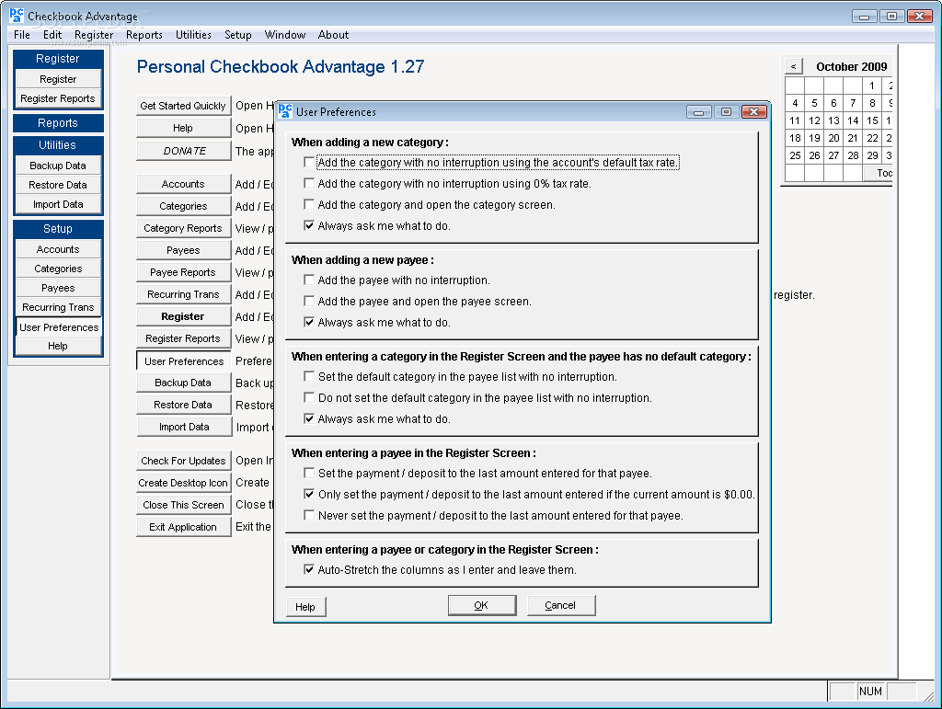Viewport: 942px width, 709px height.
Task: Click Register Reports in sidebar
Action: click(x=58, y=98)
